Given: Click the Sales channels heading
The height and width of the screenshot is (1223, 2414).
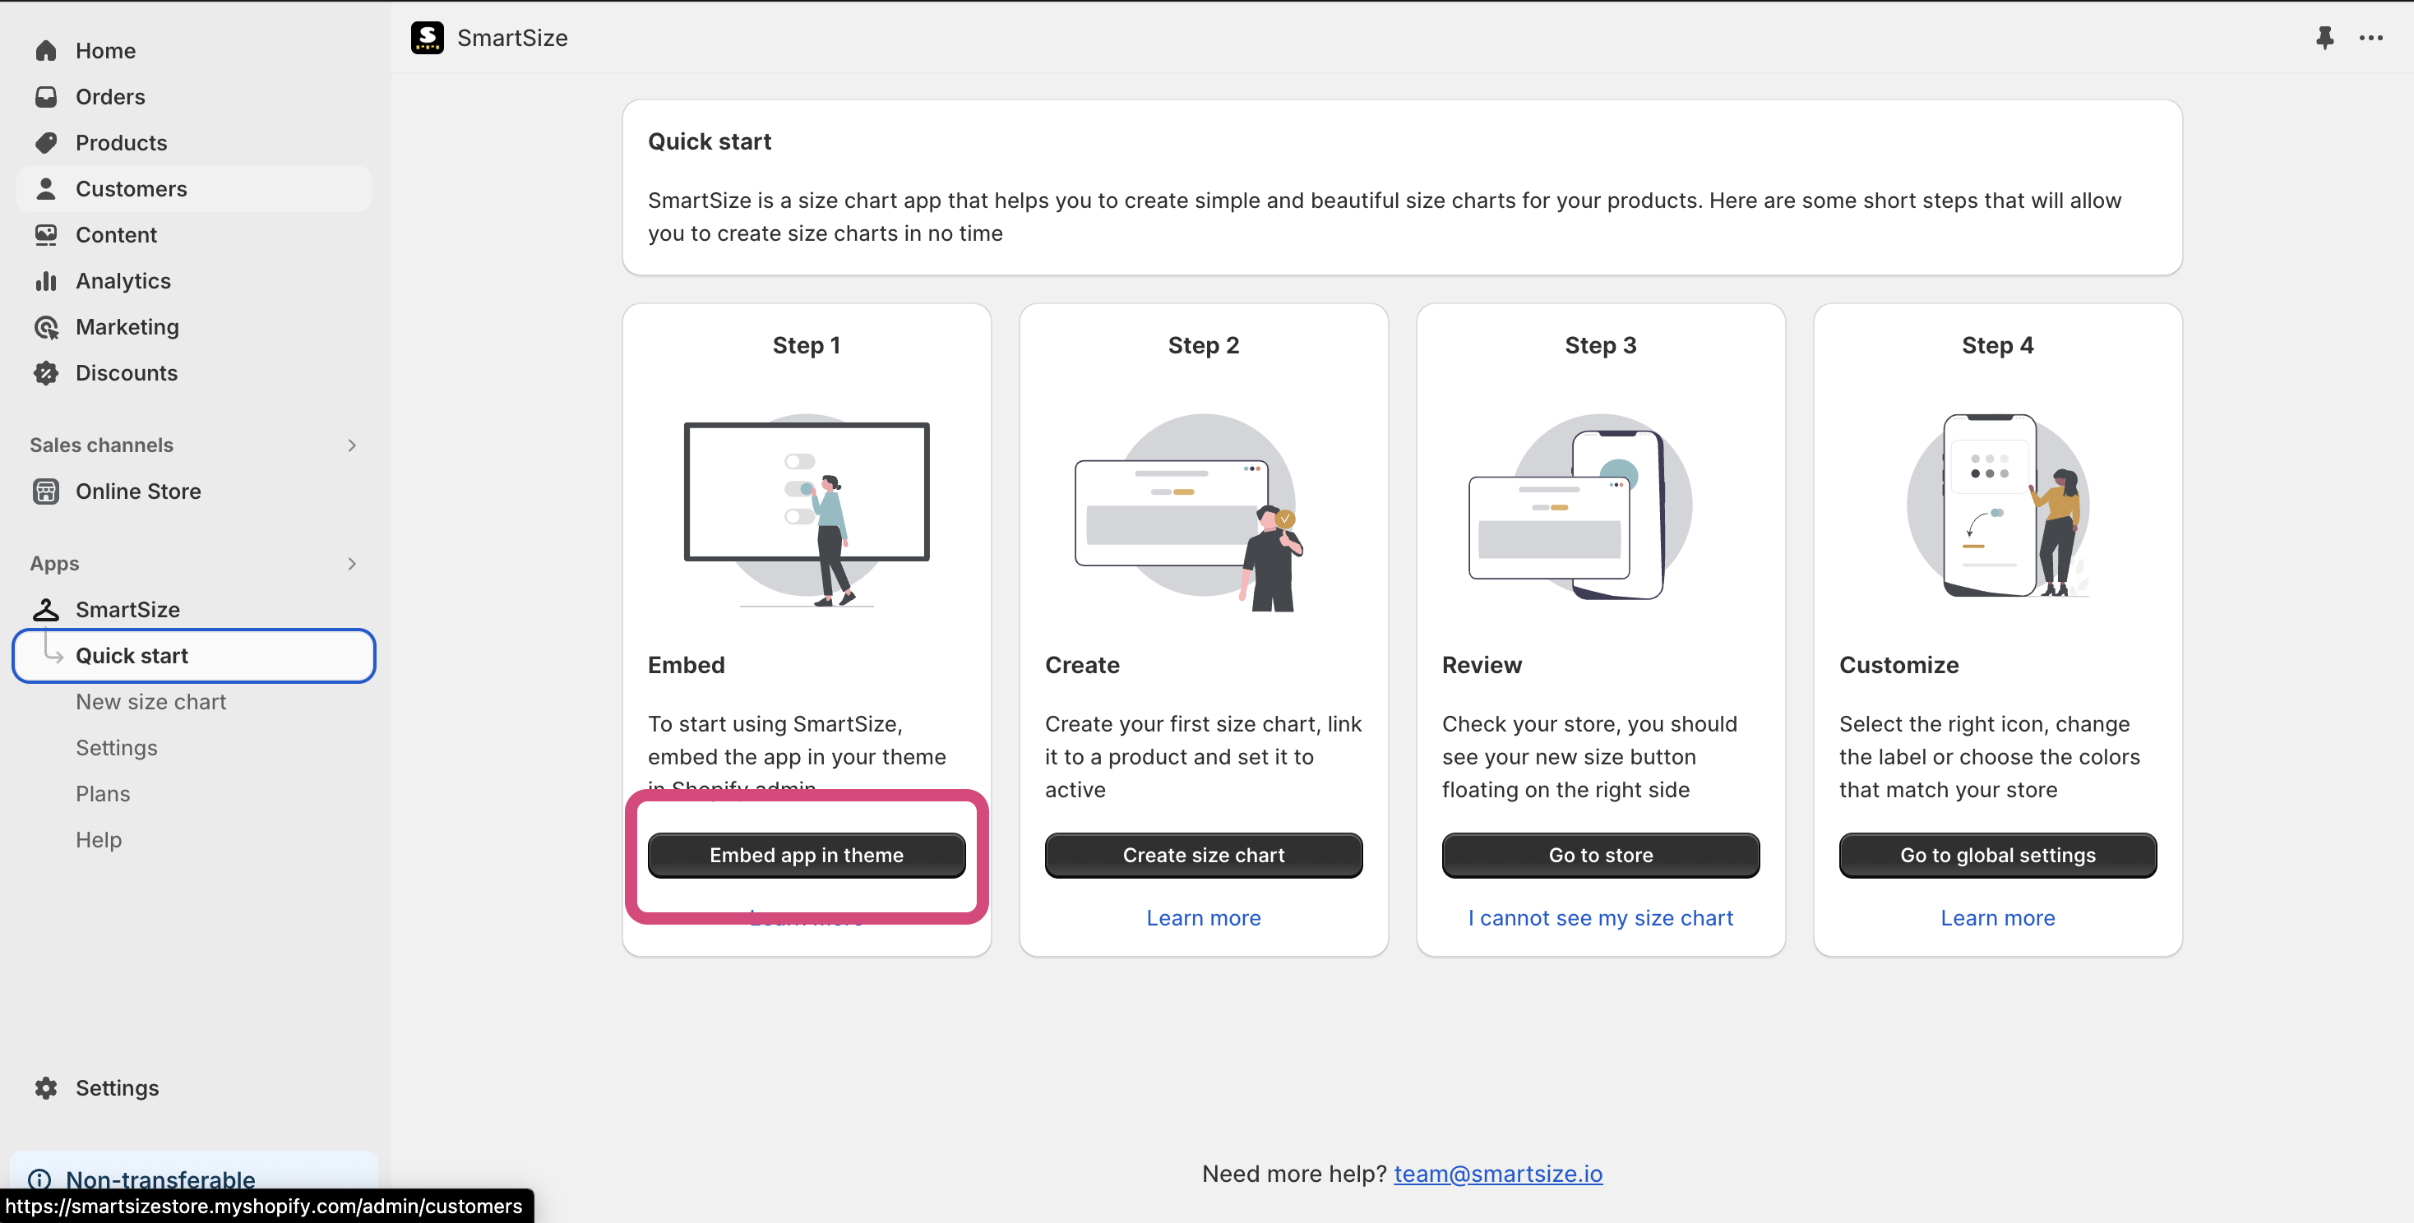Looking at the screenshot, I should (x=101, y=445).
